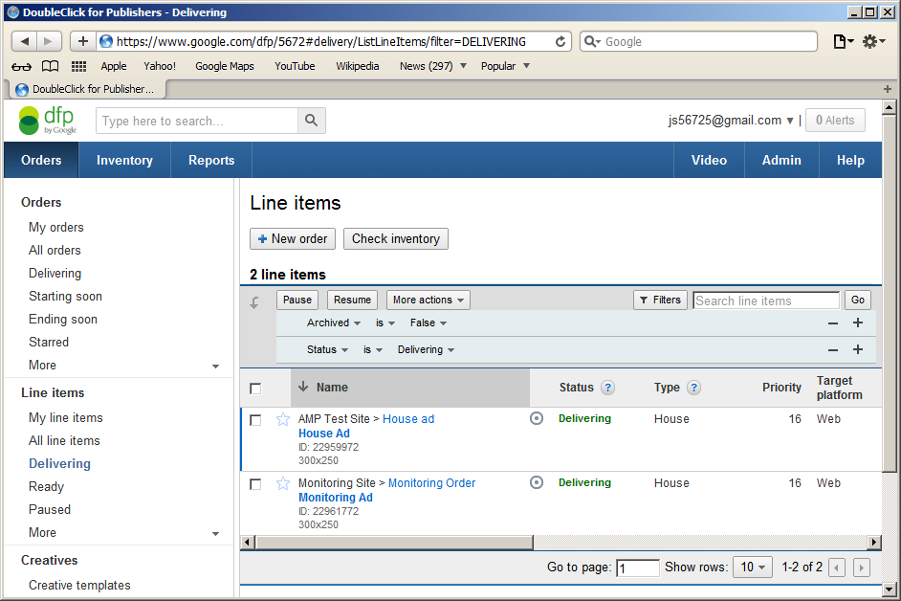Click the Resume button
Viewport: 901px width, 601px height.
point(352,300)
